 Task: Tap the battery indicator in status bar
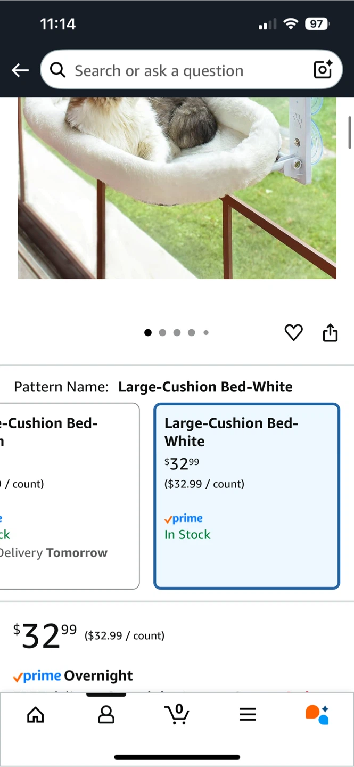317,24
